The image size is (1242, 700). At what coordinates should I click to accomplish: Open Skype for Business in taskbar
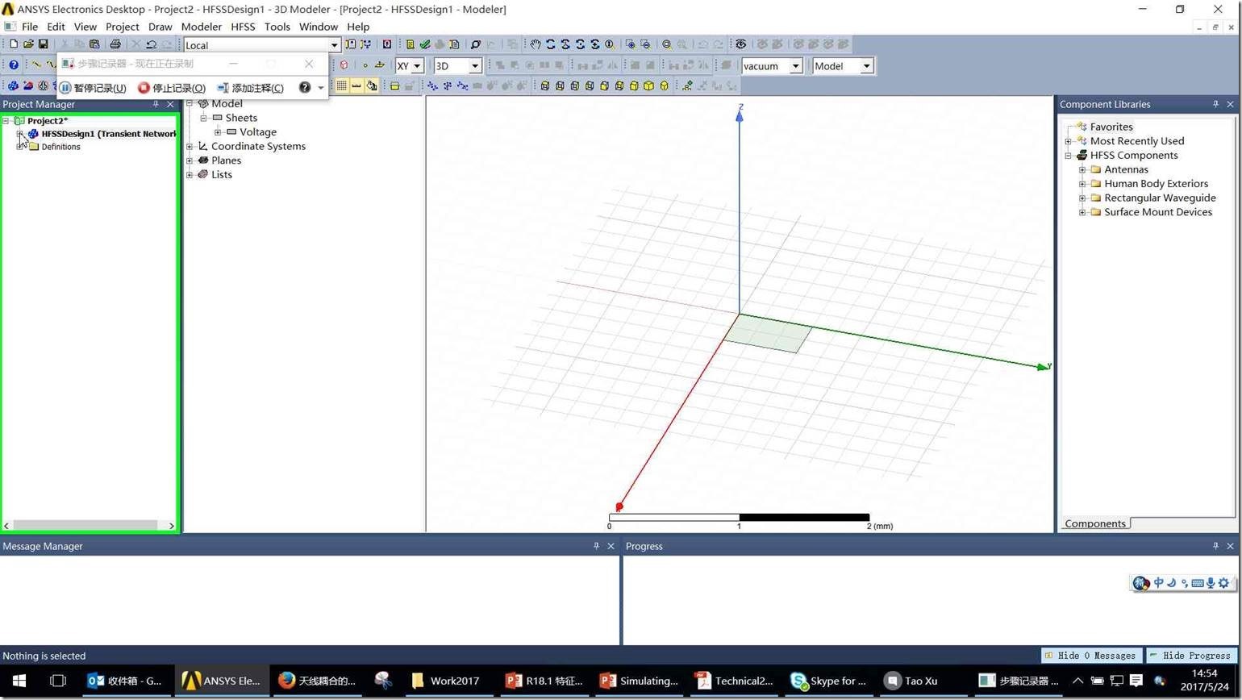[x=829, y=681]
